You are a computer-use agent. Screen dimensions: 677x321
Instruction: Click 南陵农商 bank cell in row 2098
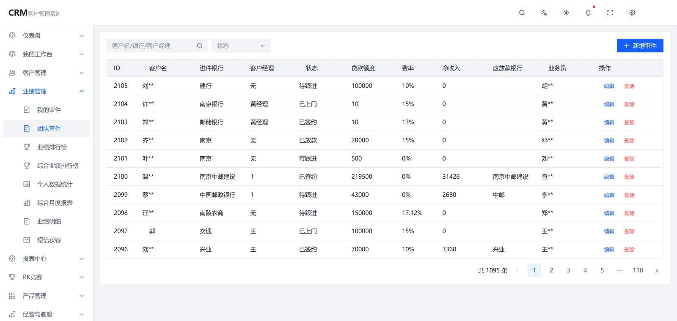point(212,213)
